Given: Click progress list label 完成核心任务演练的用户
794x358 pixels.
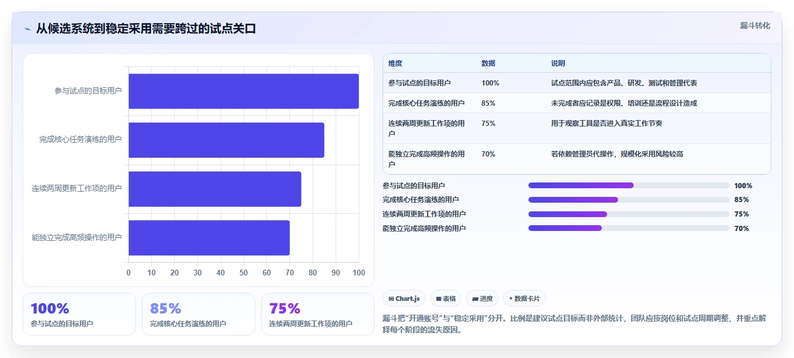Looking at the screenshot, I should point(421,200).
